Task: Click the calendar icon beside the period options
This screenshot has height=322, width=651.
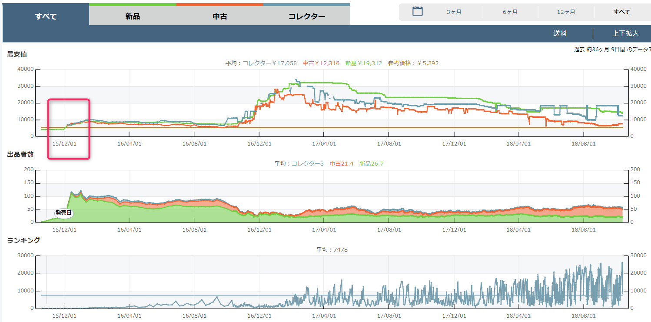Action: pos(417,12)
